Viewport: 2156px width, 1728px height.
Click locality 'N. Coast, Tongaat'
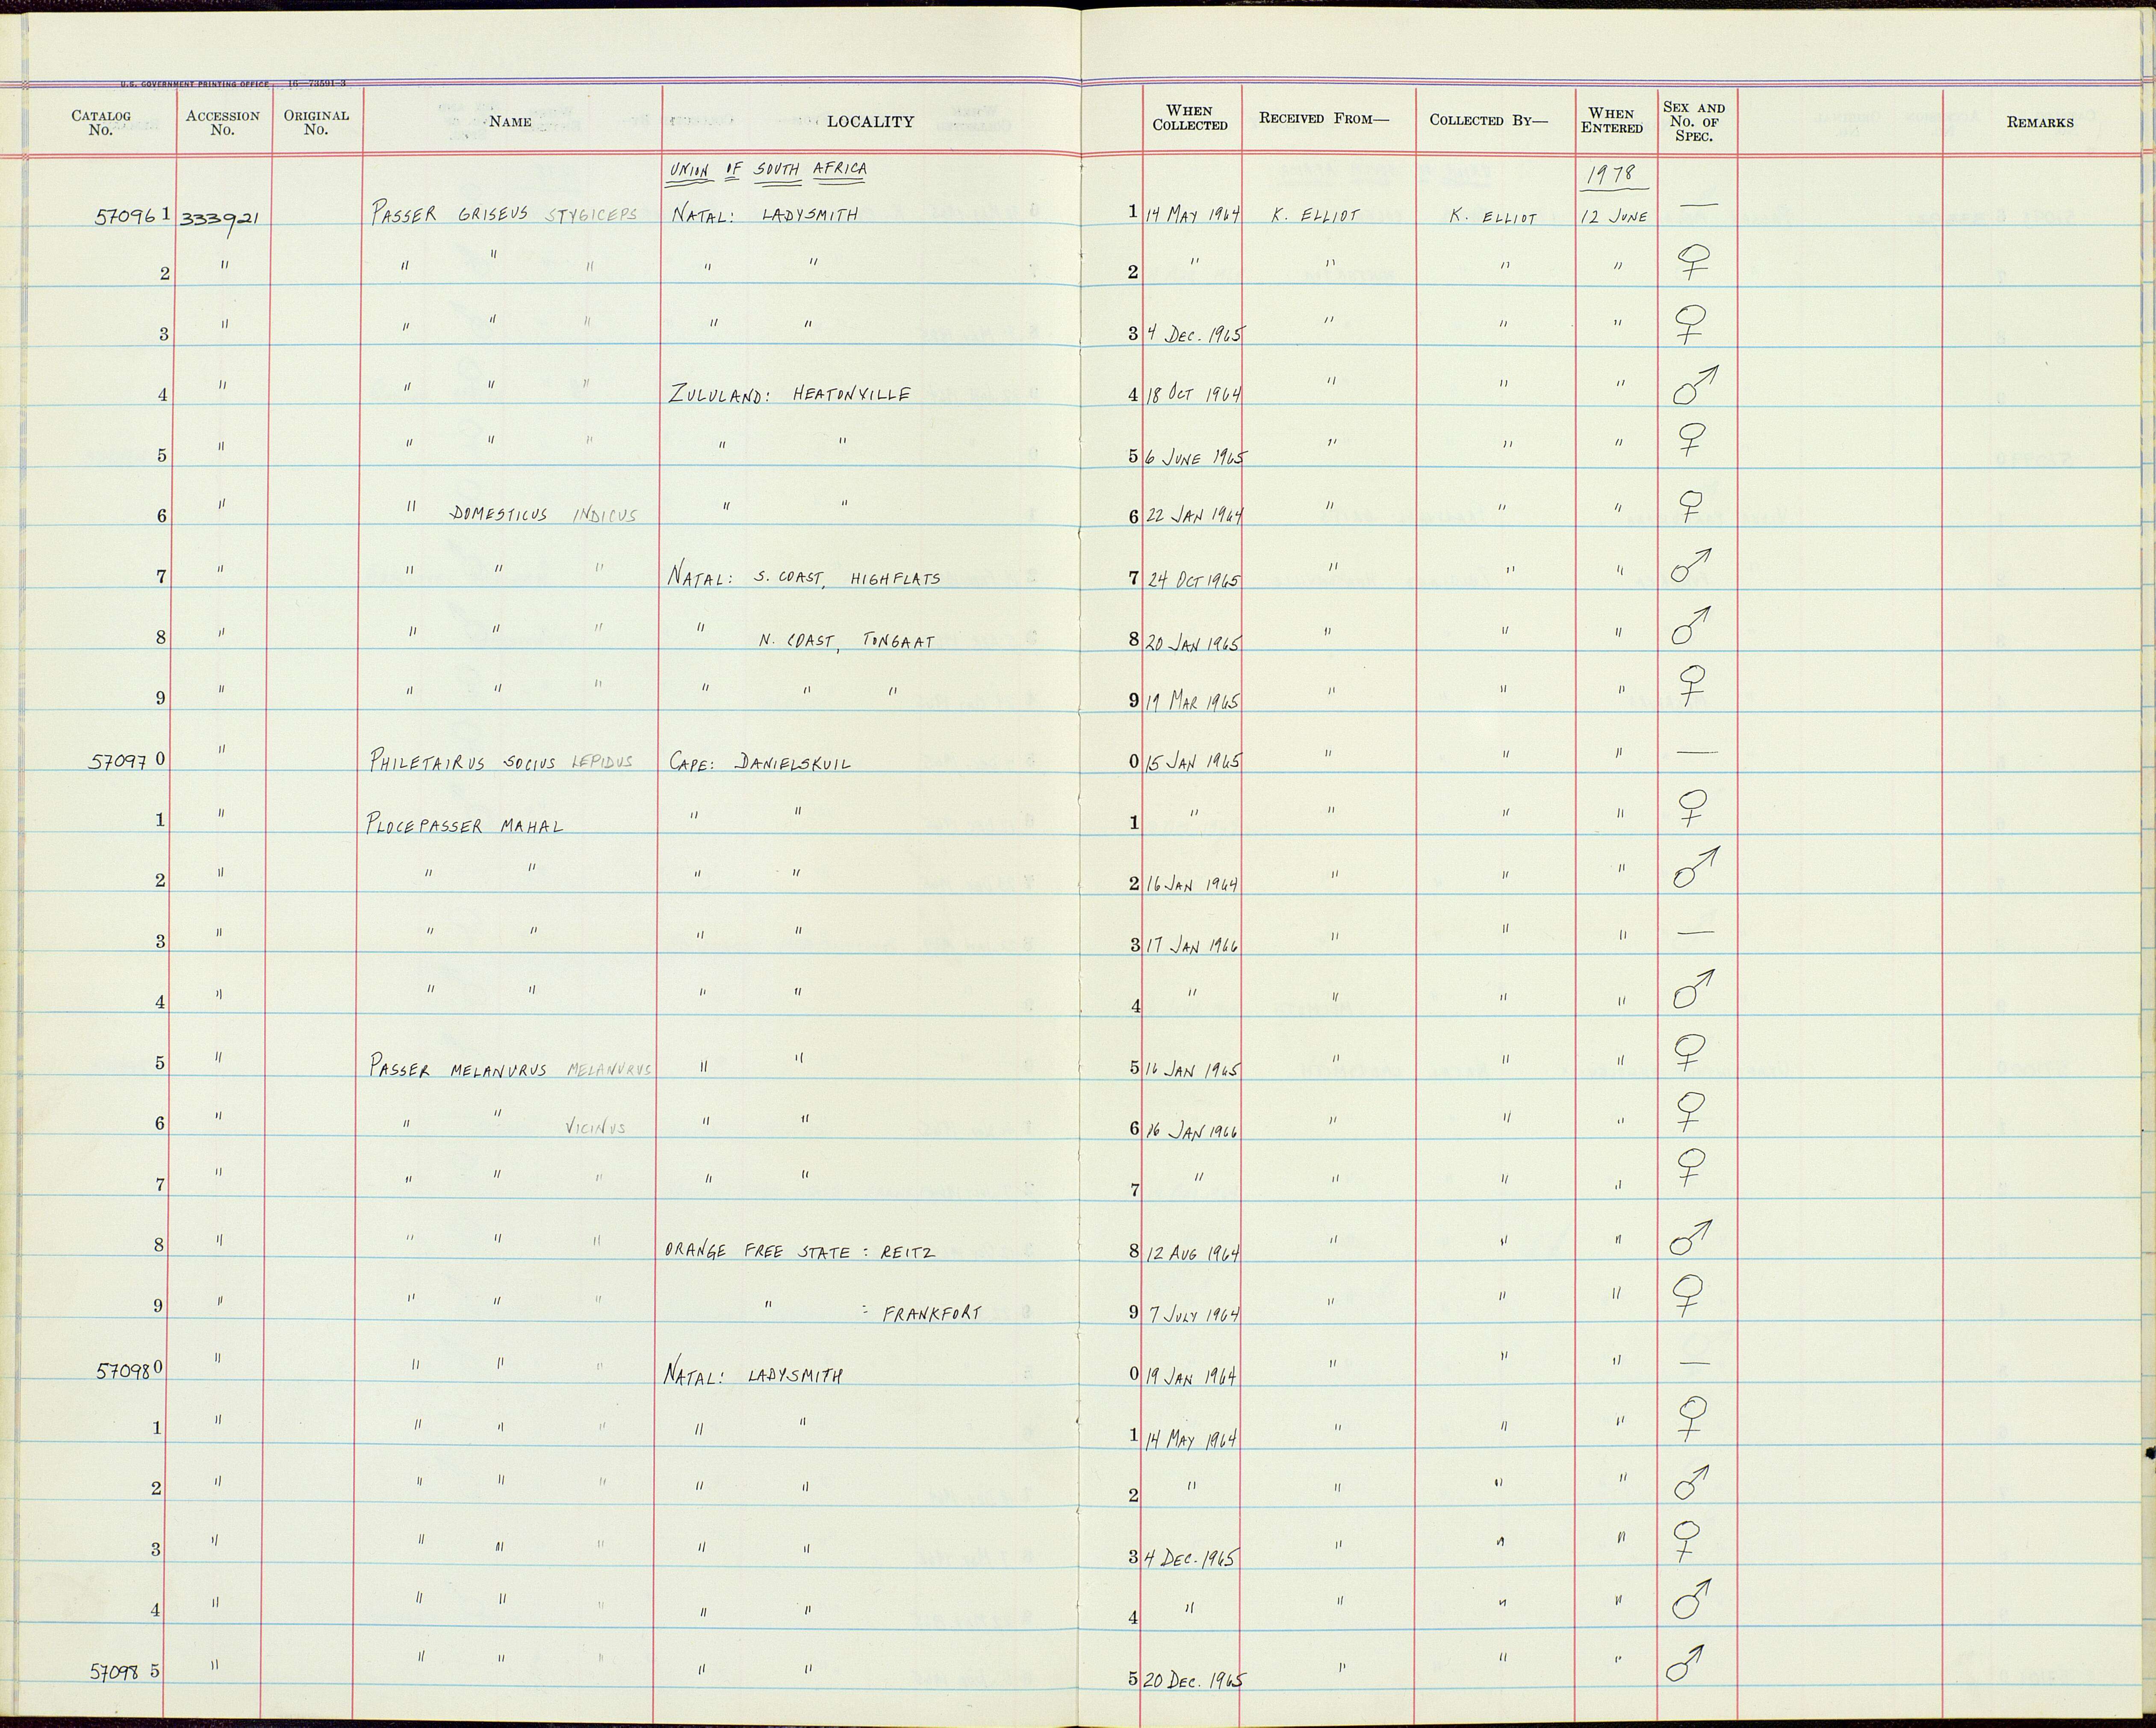click(846, 641)
